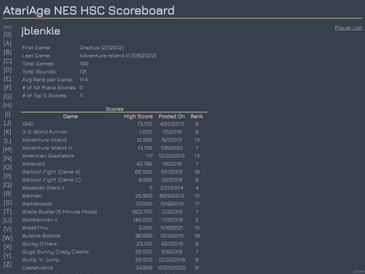The image size is (365, 274).
Task: Open the [W] letter index
Action: pyautogui.click(x=7, y=238)
